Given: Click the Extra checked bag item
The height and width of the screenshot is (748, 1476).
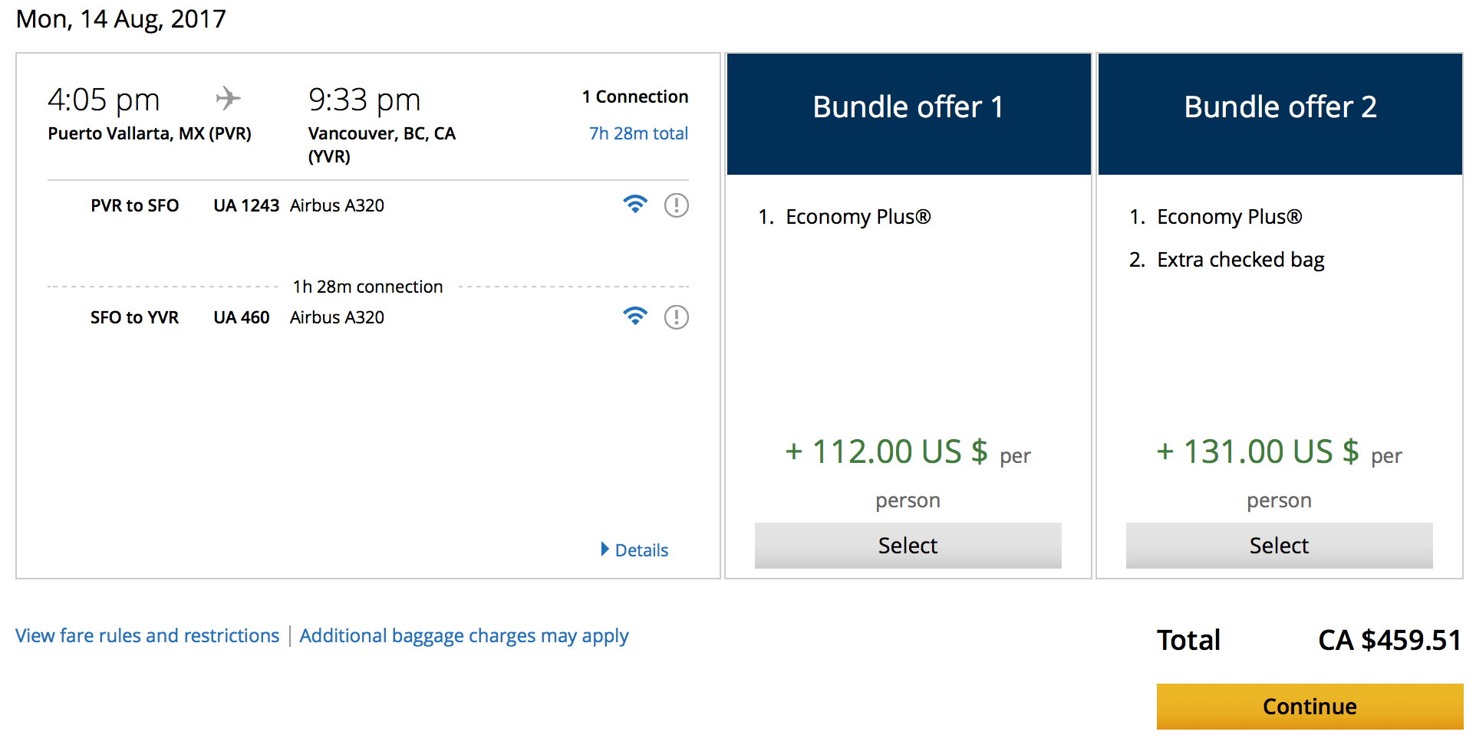Looking at the screenshot, I should 1240,260.
